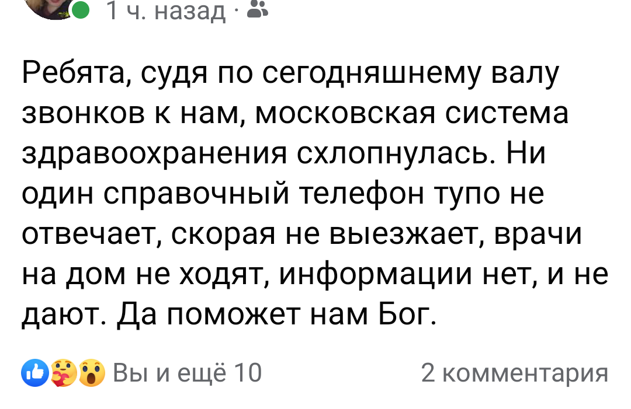
Task: Click the Care hugging-heart reaction icon
Action: (62, 373)
